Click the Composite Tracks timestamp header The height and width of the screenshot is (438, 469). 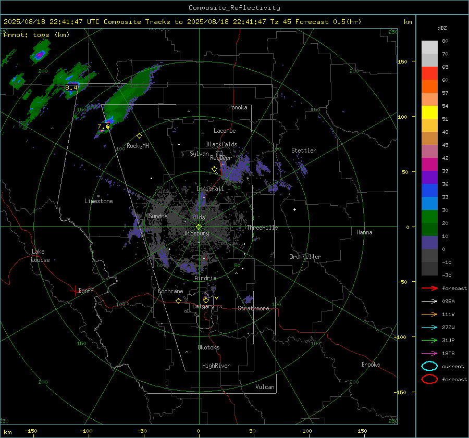point(182,22)
